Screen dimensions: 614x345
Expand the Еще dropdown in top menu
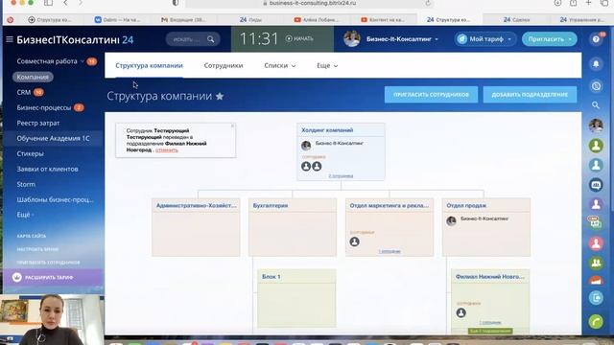327,66
